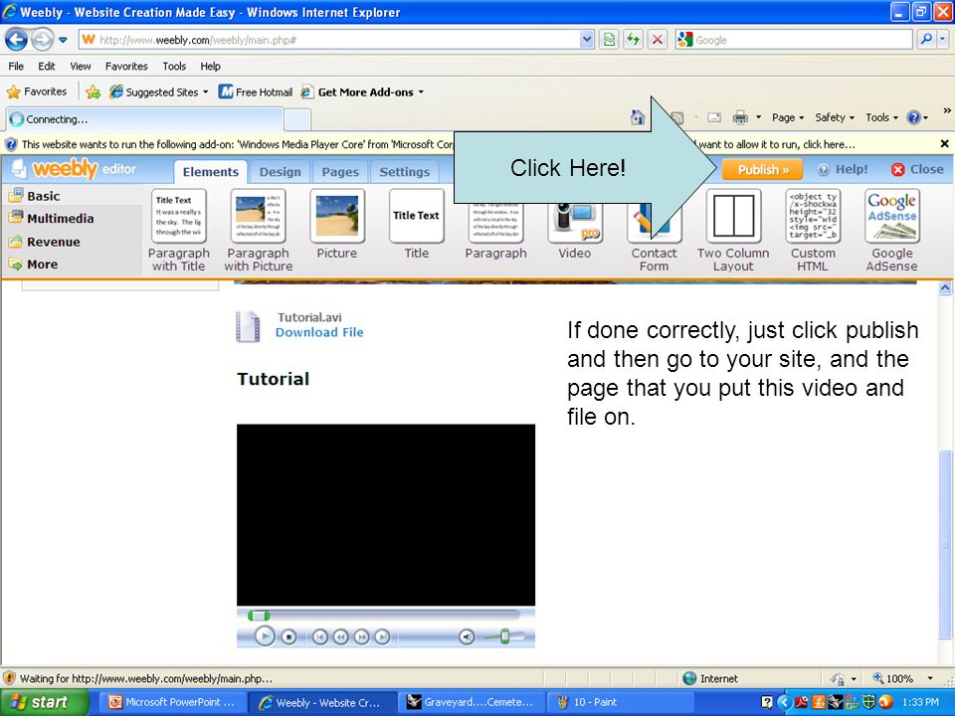Open the Safety dropdown menu

835,117
